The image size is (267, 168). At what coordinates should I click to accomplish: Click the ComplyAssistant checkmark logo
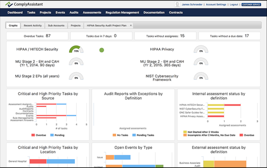tap(9, 4)
